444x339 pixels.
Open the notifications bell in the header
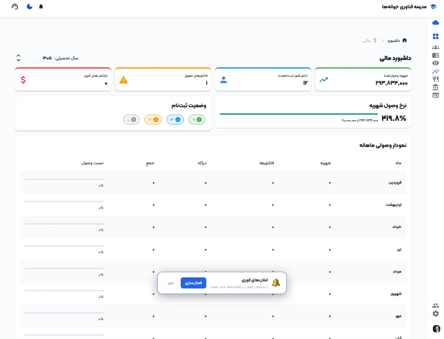41,6
